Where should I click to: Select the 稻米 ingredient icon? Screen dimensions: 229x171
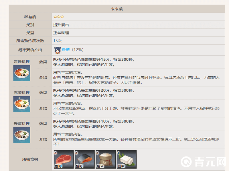pos(106,159)
